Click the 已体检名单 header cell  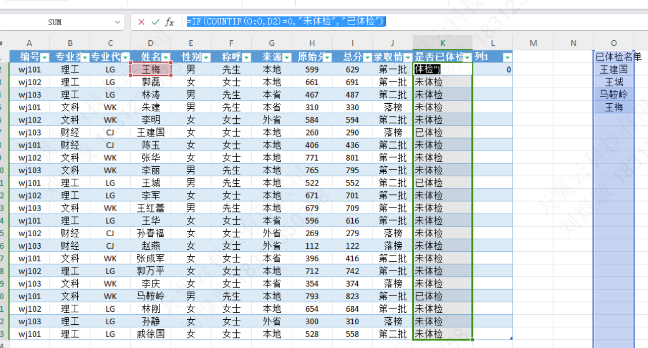coord(614,57)
